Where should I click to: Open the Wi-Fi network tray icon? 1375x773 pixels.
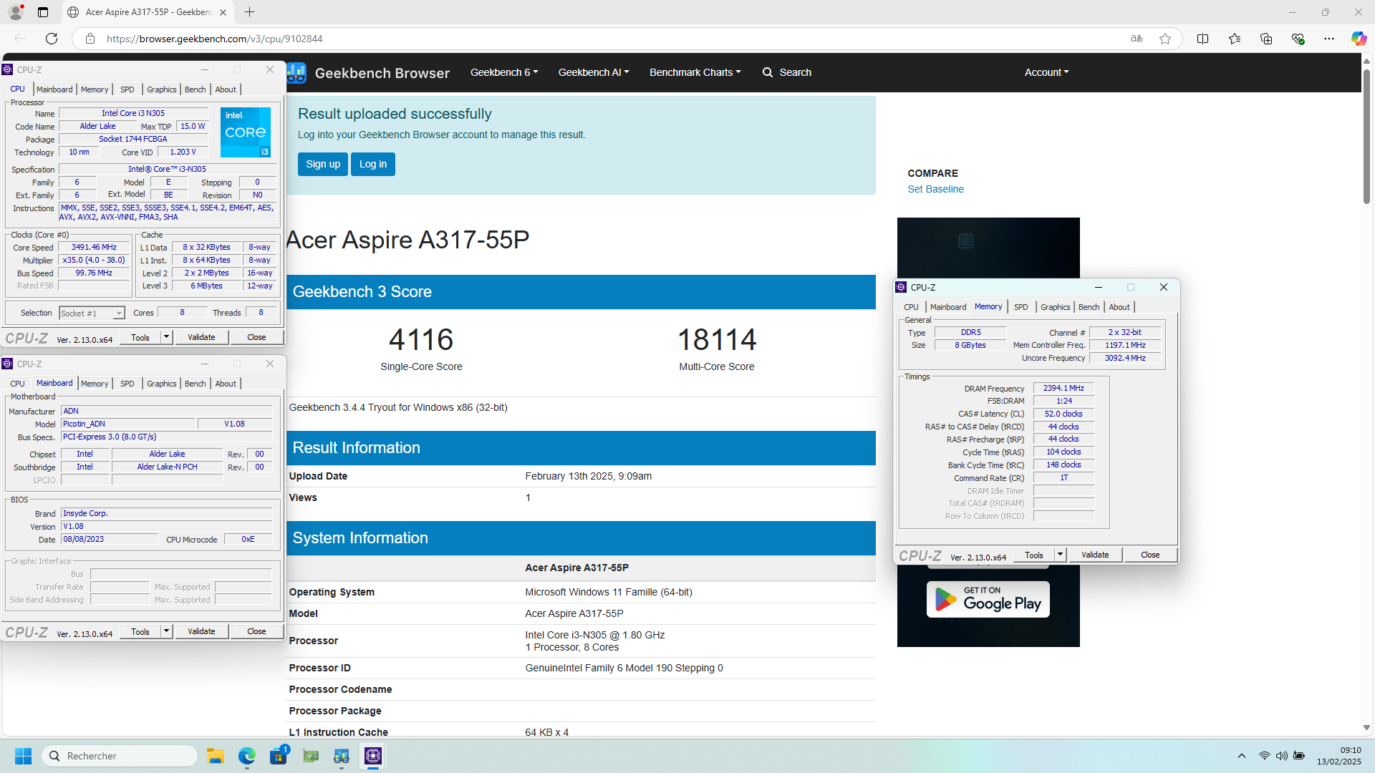point(1264,756)
